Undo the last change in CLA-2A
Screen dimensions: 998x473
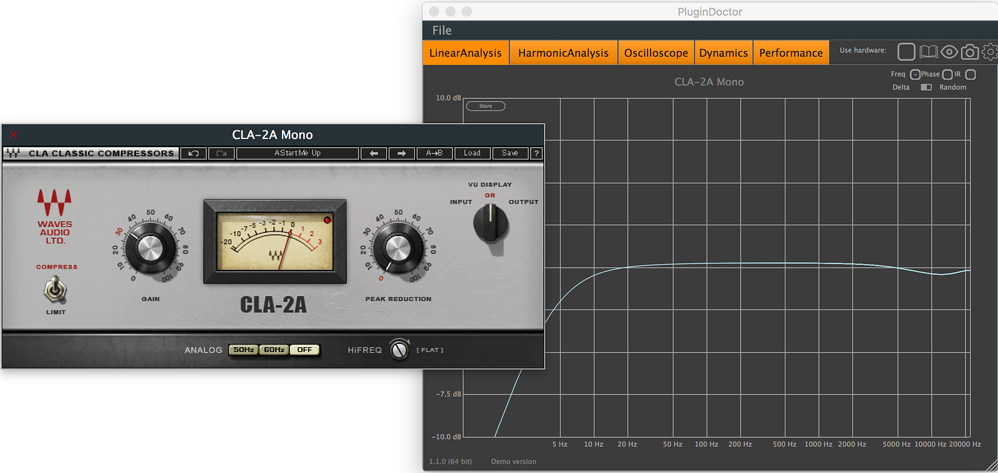click(194, 153)
